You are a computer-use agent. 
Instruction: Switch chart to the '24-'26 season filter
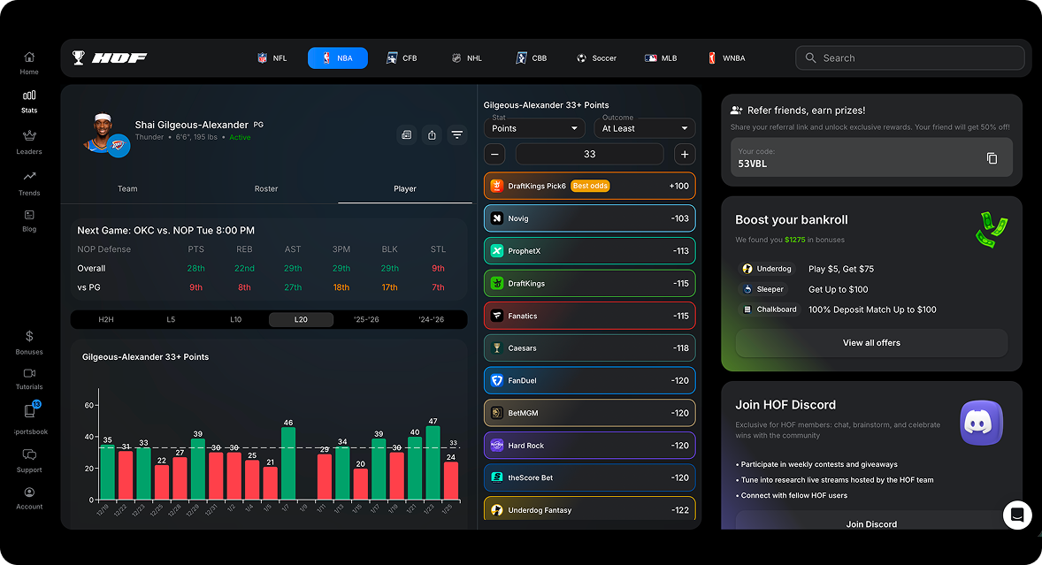click(x=430, y=319)
